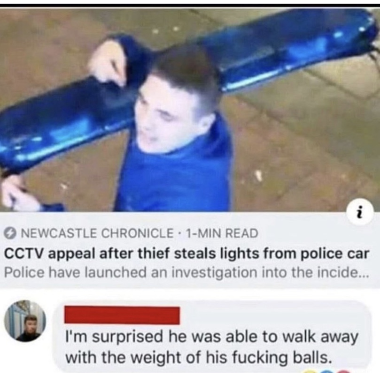Viewport: 380px width, 373px height.
Task: Click the lightning bolt instant article icon
Action: (10, 233)
